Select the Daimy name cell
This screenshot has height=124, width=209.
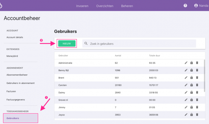click(62, 93)
